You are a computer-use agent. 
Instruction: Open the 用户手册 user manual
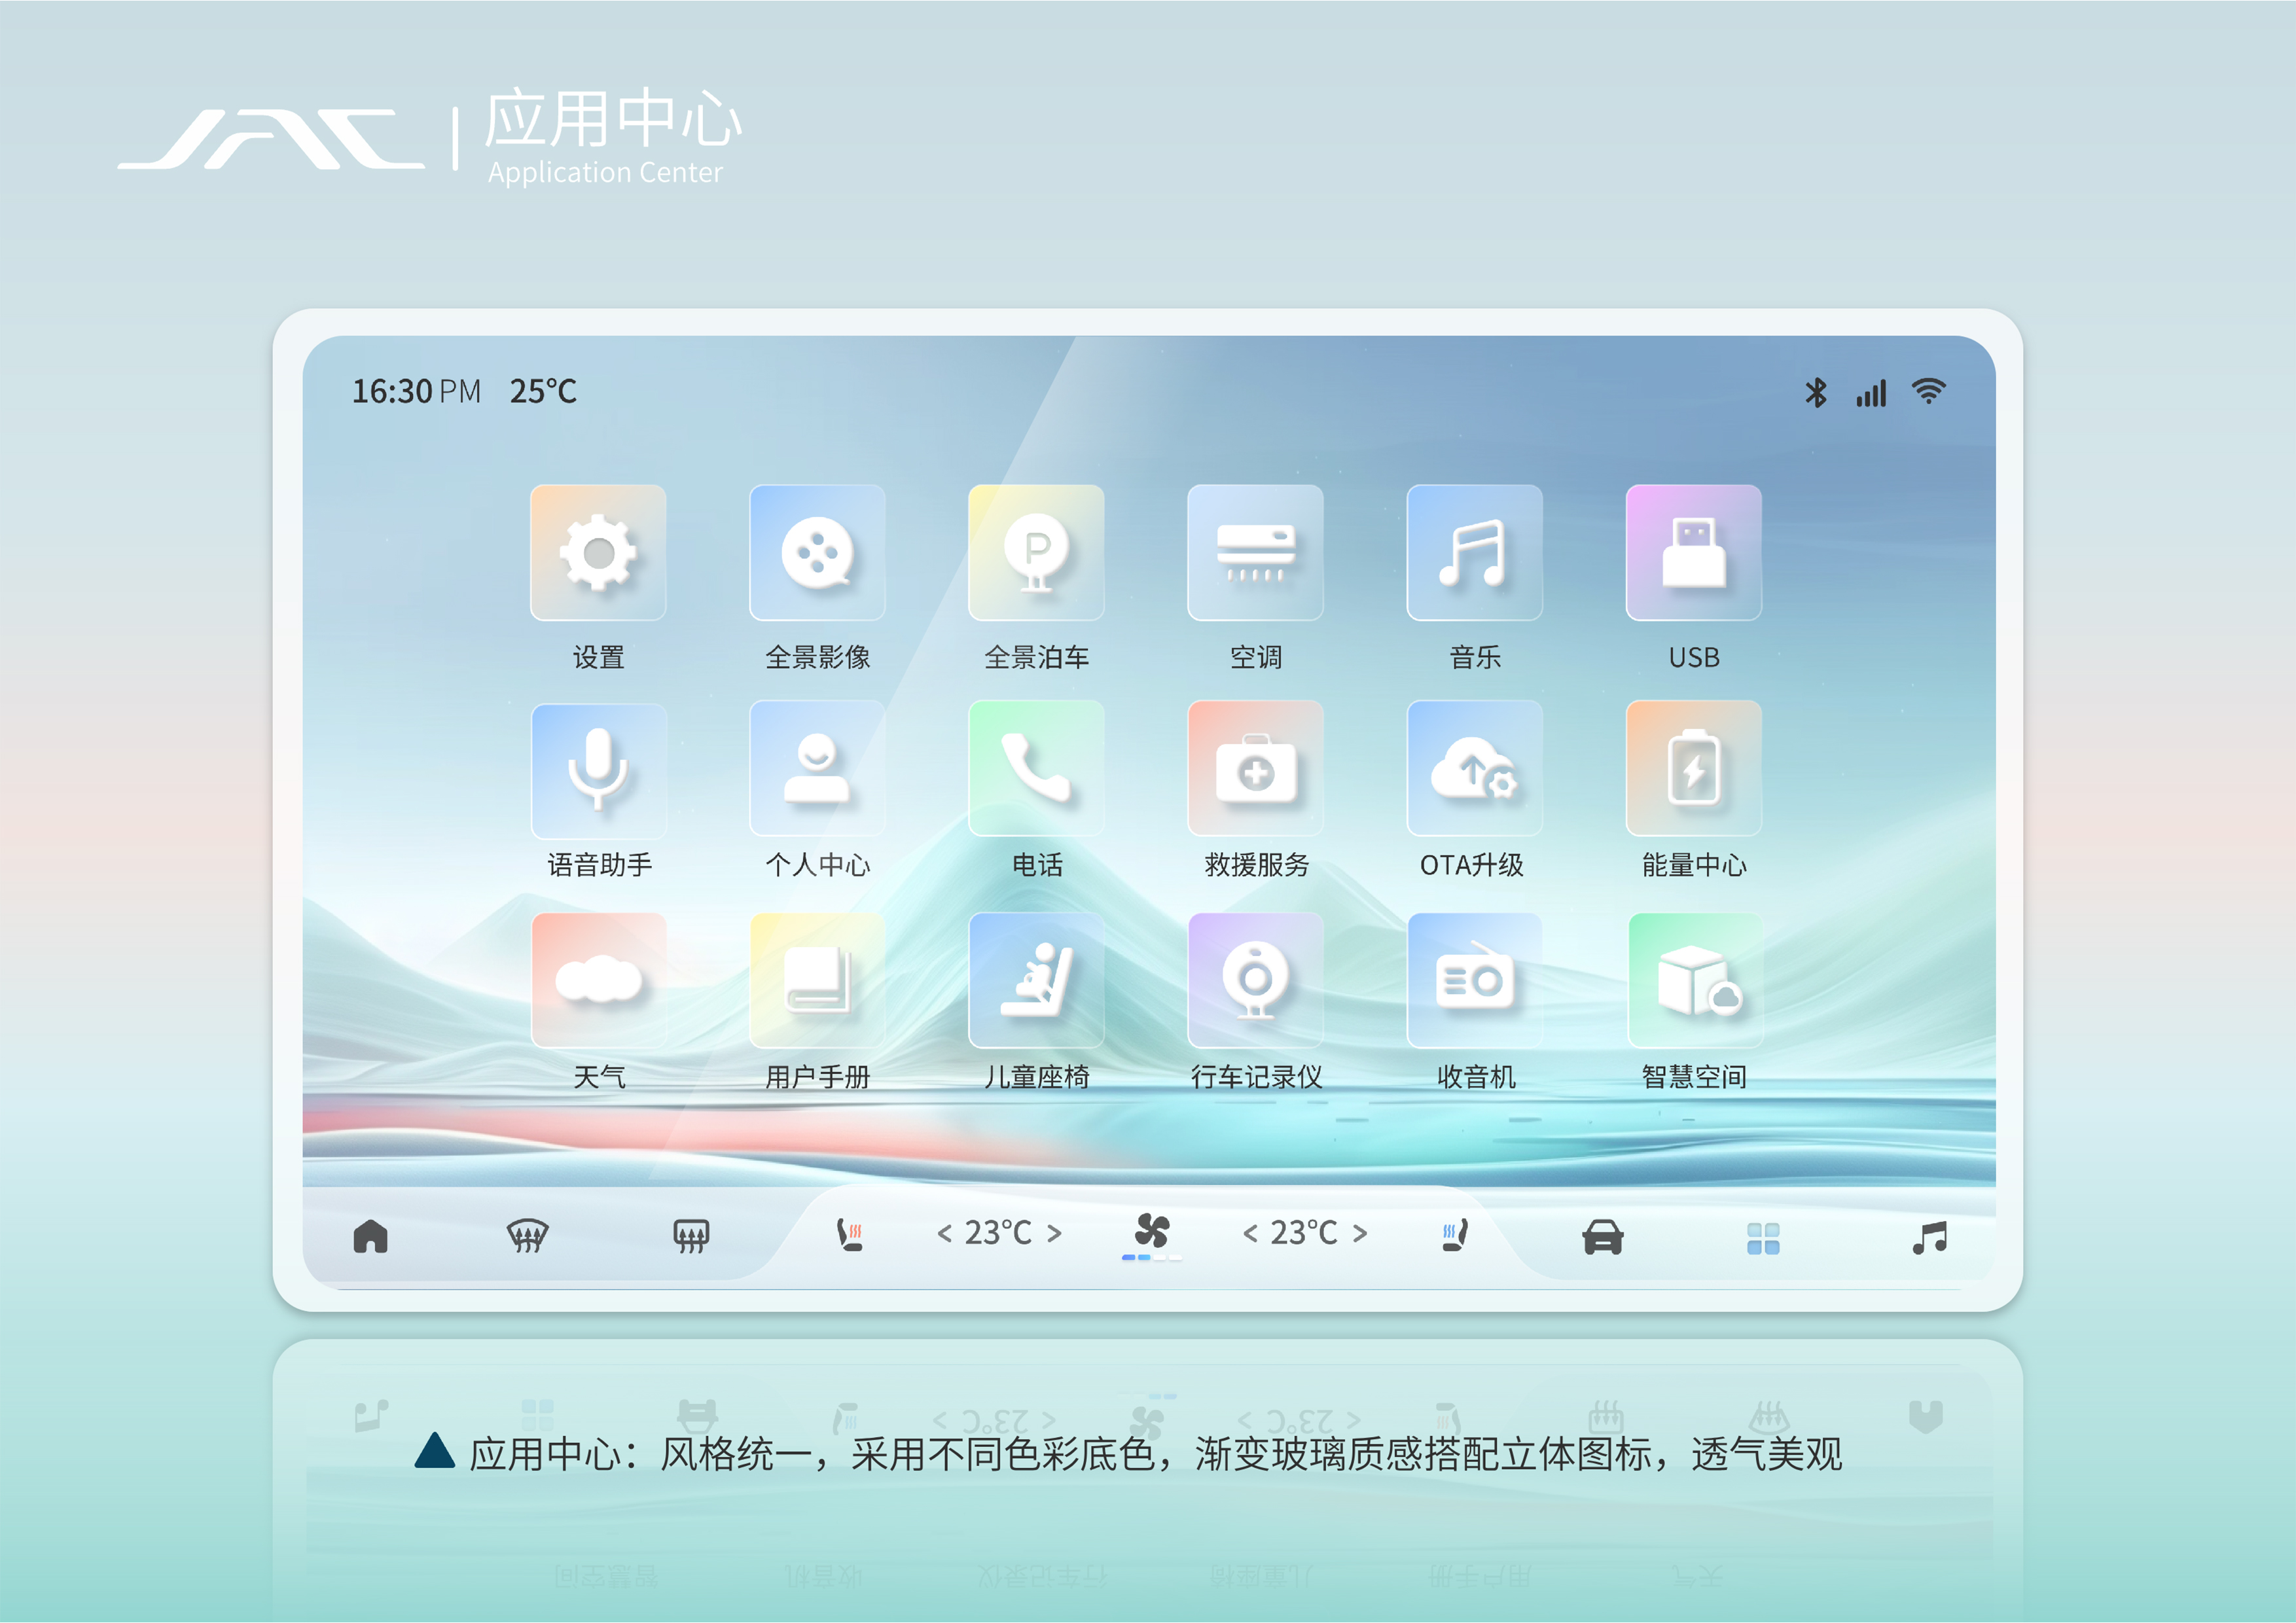tap(817, 980)
